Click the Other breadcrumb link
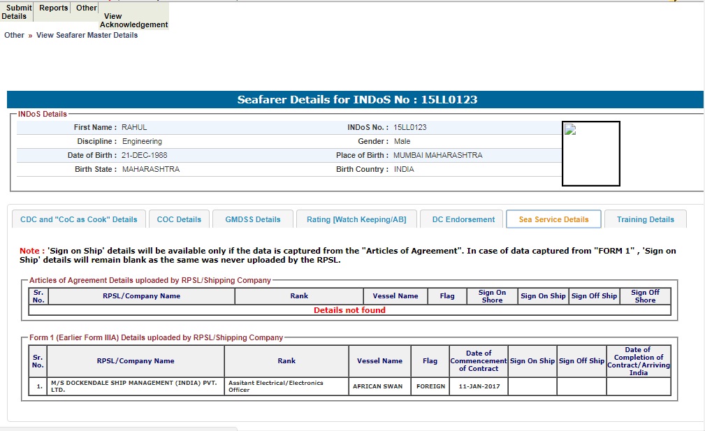This screenshot has width=705, height=431. [14, 35]
